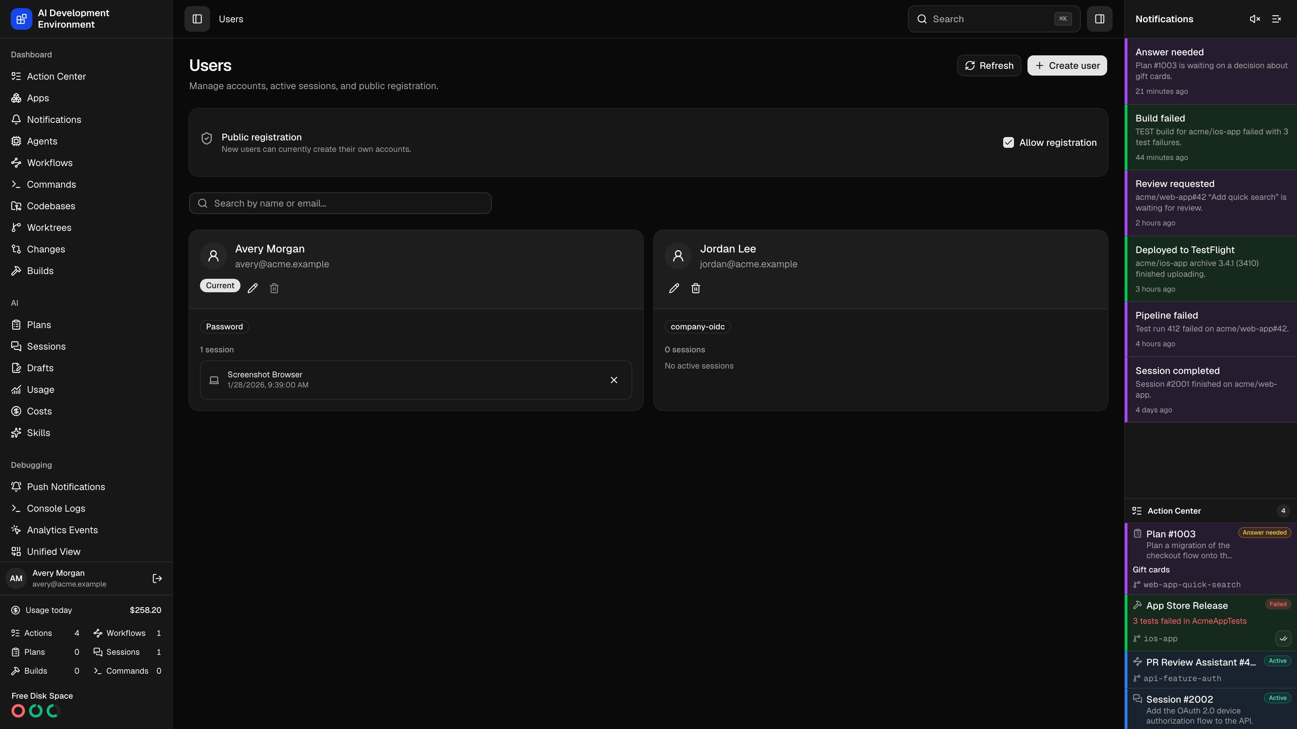
Task: Click the red disk space ring
Action: [x=18, y=711]
